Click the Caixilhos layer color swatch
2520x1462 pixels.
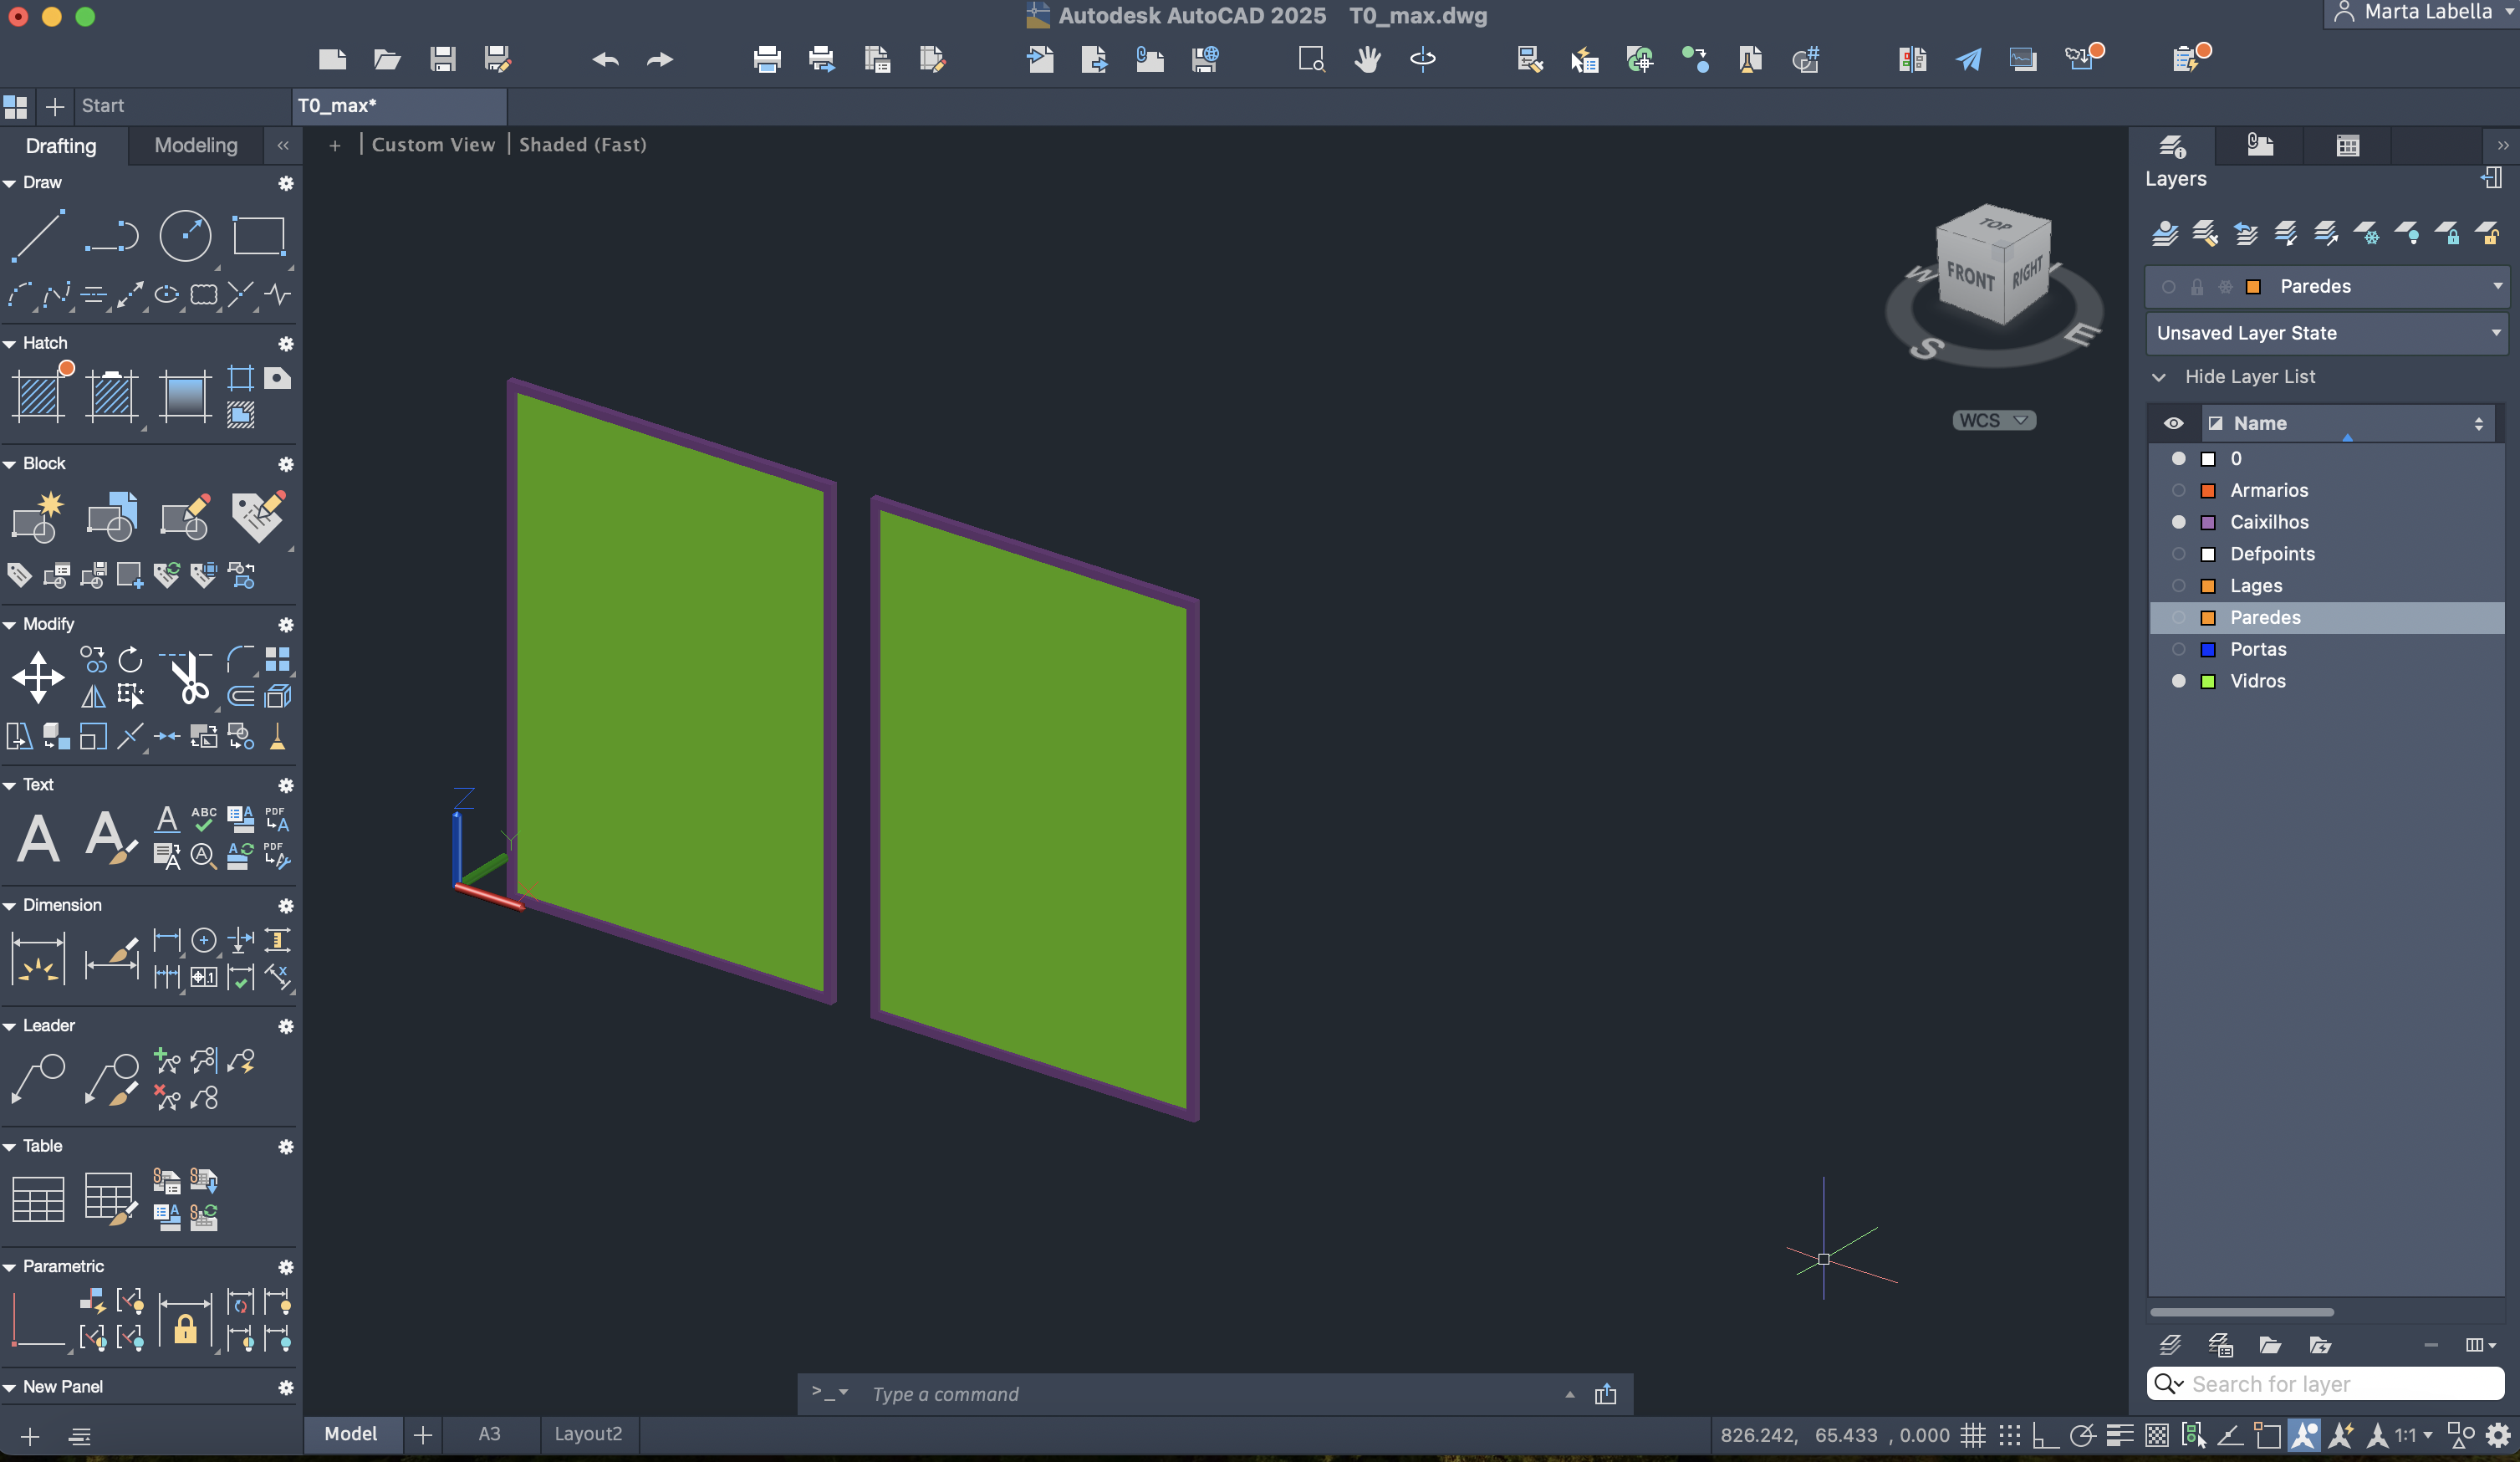tap(2208, 523)
